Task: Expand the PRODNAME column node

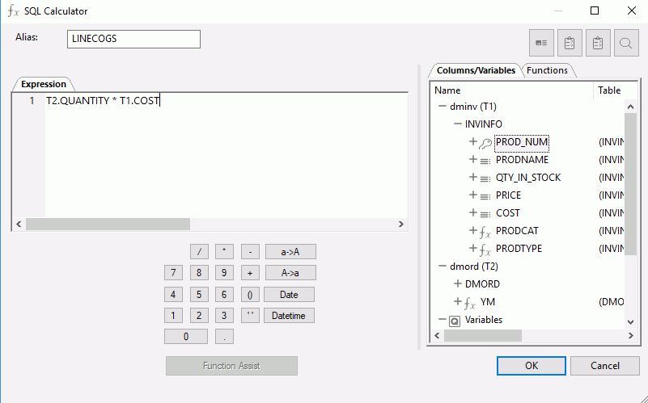Action: (x=473, y=159)
